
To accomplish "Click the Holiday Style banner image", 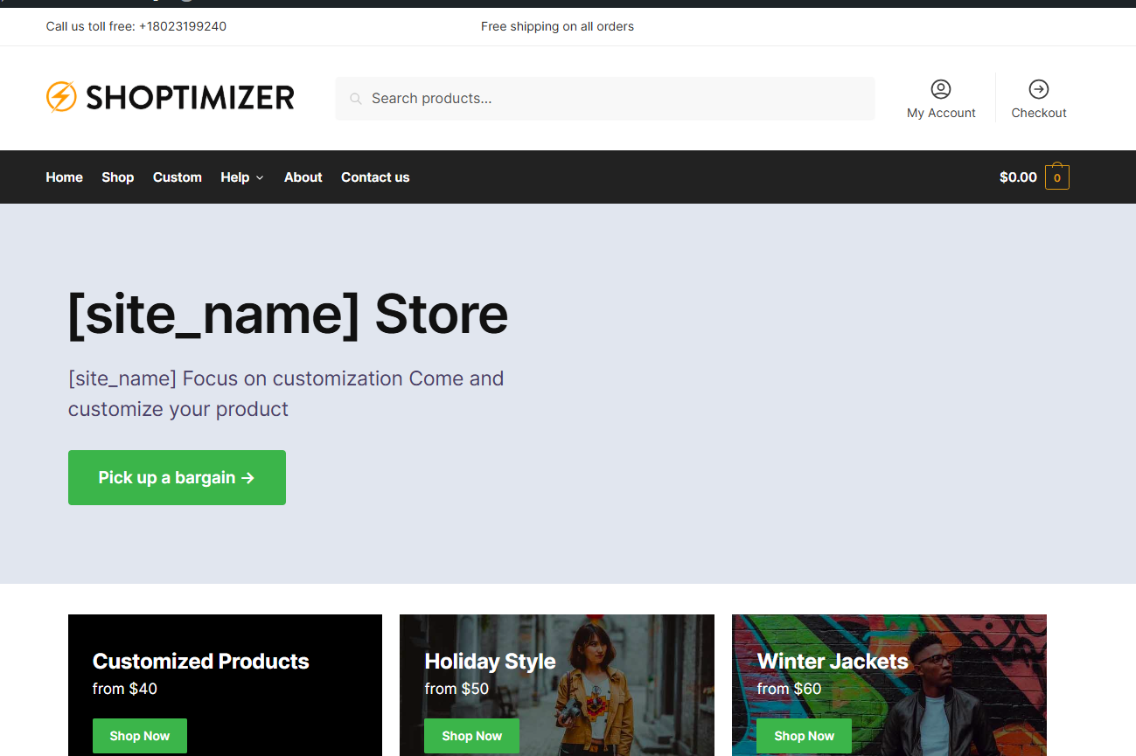I will tap(557, 685).
